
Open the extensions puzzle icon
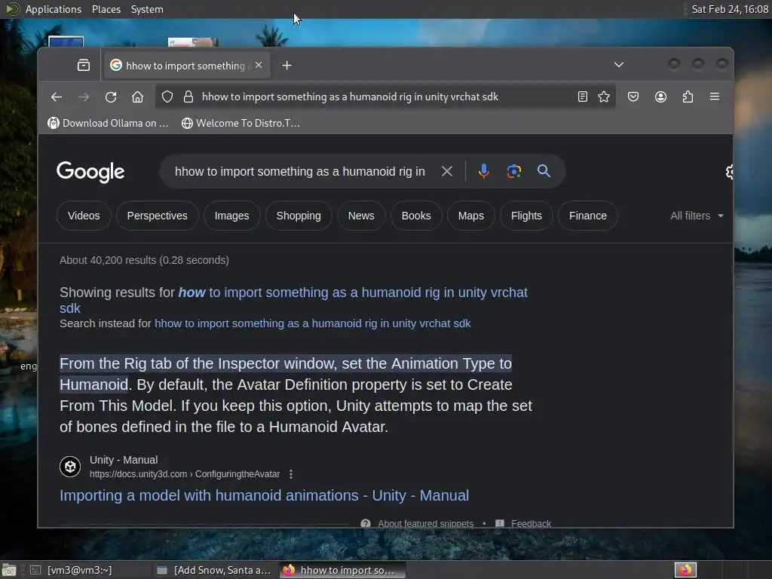[x=688, y=96]
